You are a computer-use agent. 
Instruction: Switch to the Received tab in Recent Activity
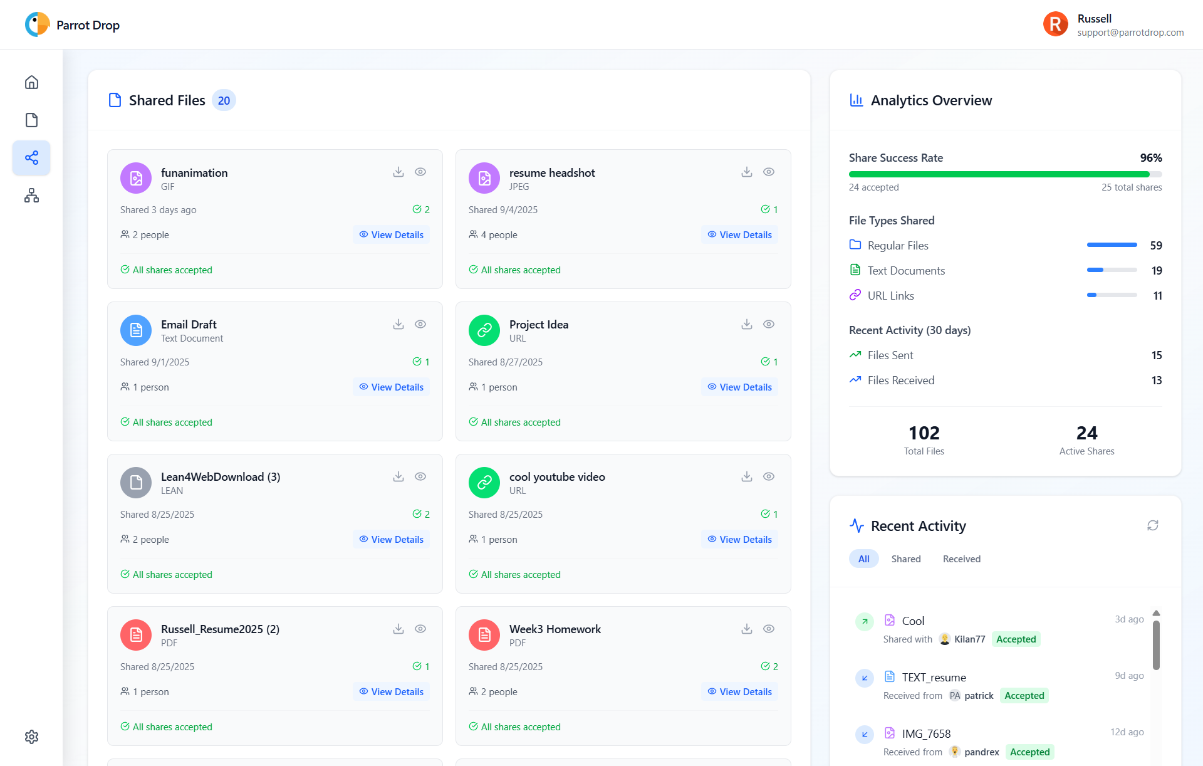click(x=961, y=559)
